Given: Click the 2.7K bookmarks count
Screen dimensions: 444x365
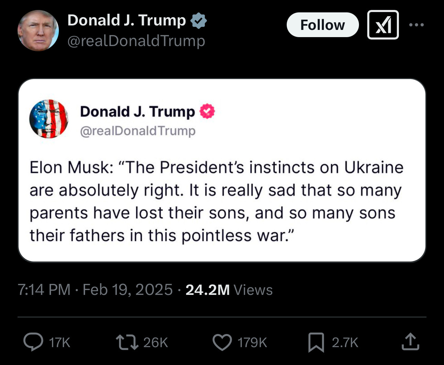Looking at the screenshot, I should click(x=345, y=343).
